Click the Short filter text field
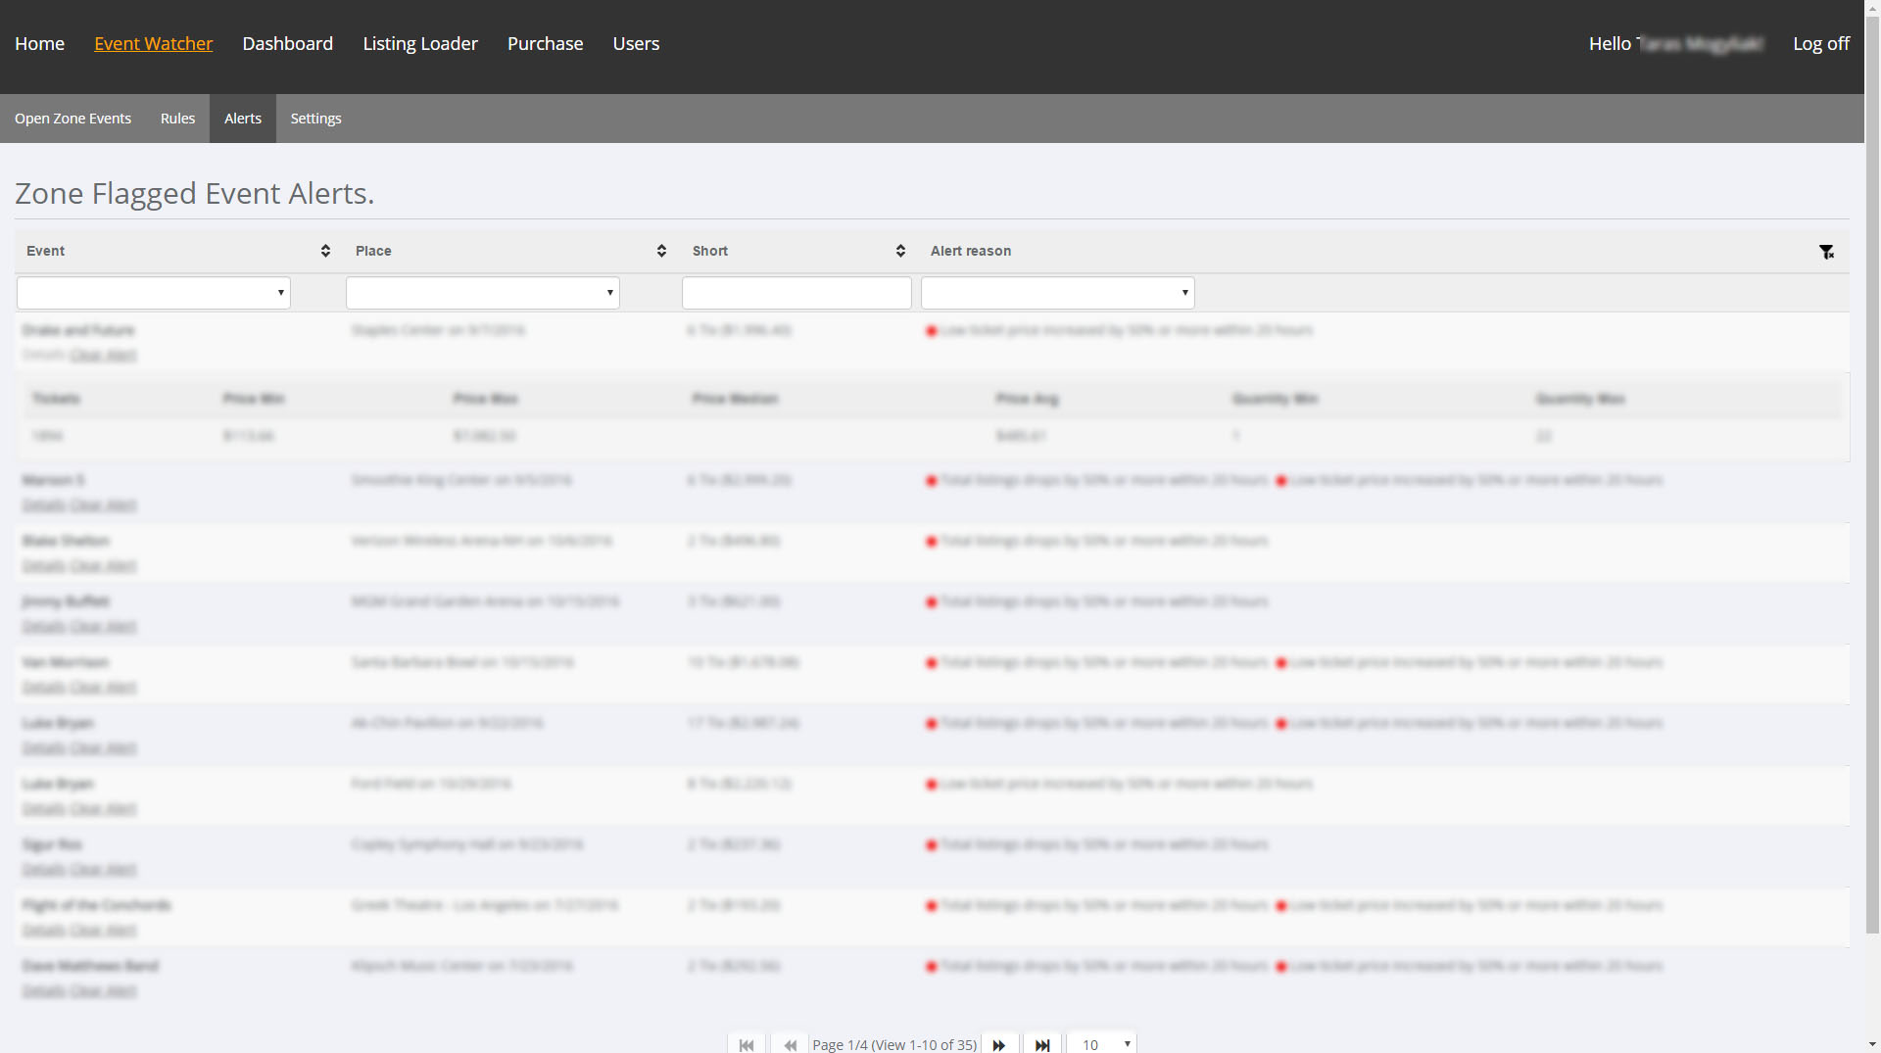This screenshot has width=1881, height=1053. point(796,292)
